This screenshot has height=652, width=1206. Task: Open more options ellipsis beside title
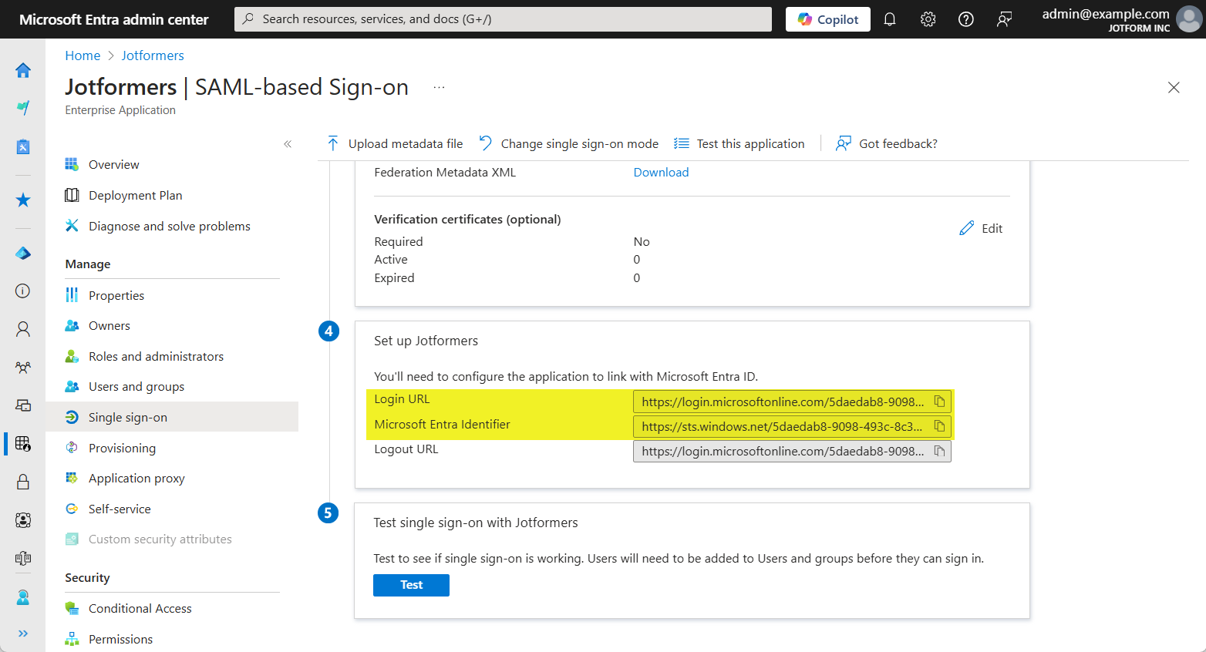(439, 88)
